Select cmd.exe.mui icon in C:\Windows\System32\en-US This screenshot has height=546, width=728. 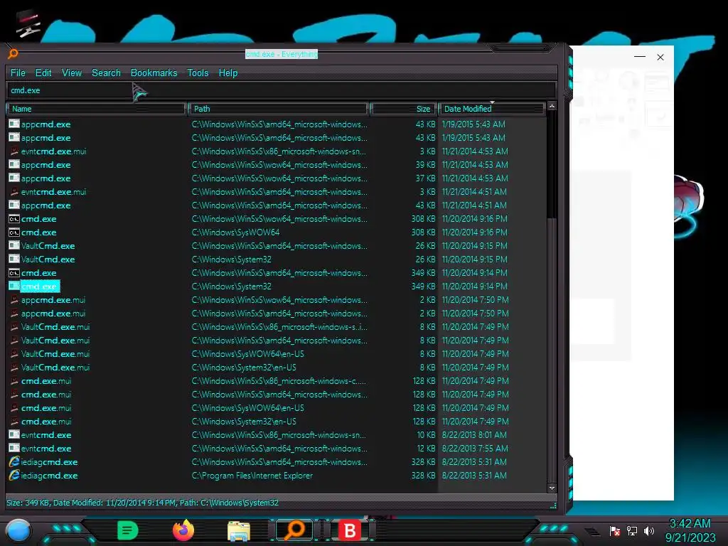[x=14, y=422]
